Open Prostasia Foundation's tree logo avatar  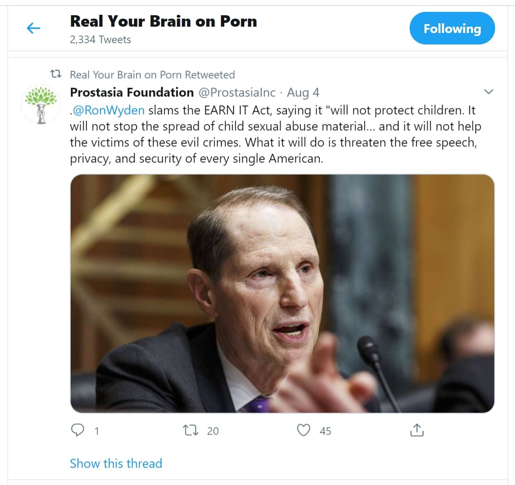point(41,104)
